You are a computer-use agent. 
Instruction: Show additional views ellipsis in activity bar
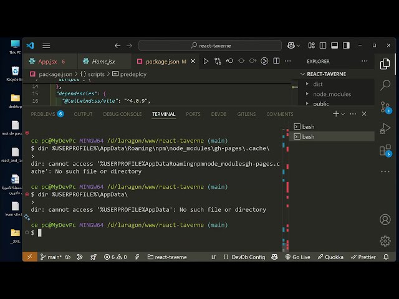click(x=385, y=172)
